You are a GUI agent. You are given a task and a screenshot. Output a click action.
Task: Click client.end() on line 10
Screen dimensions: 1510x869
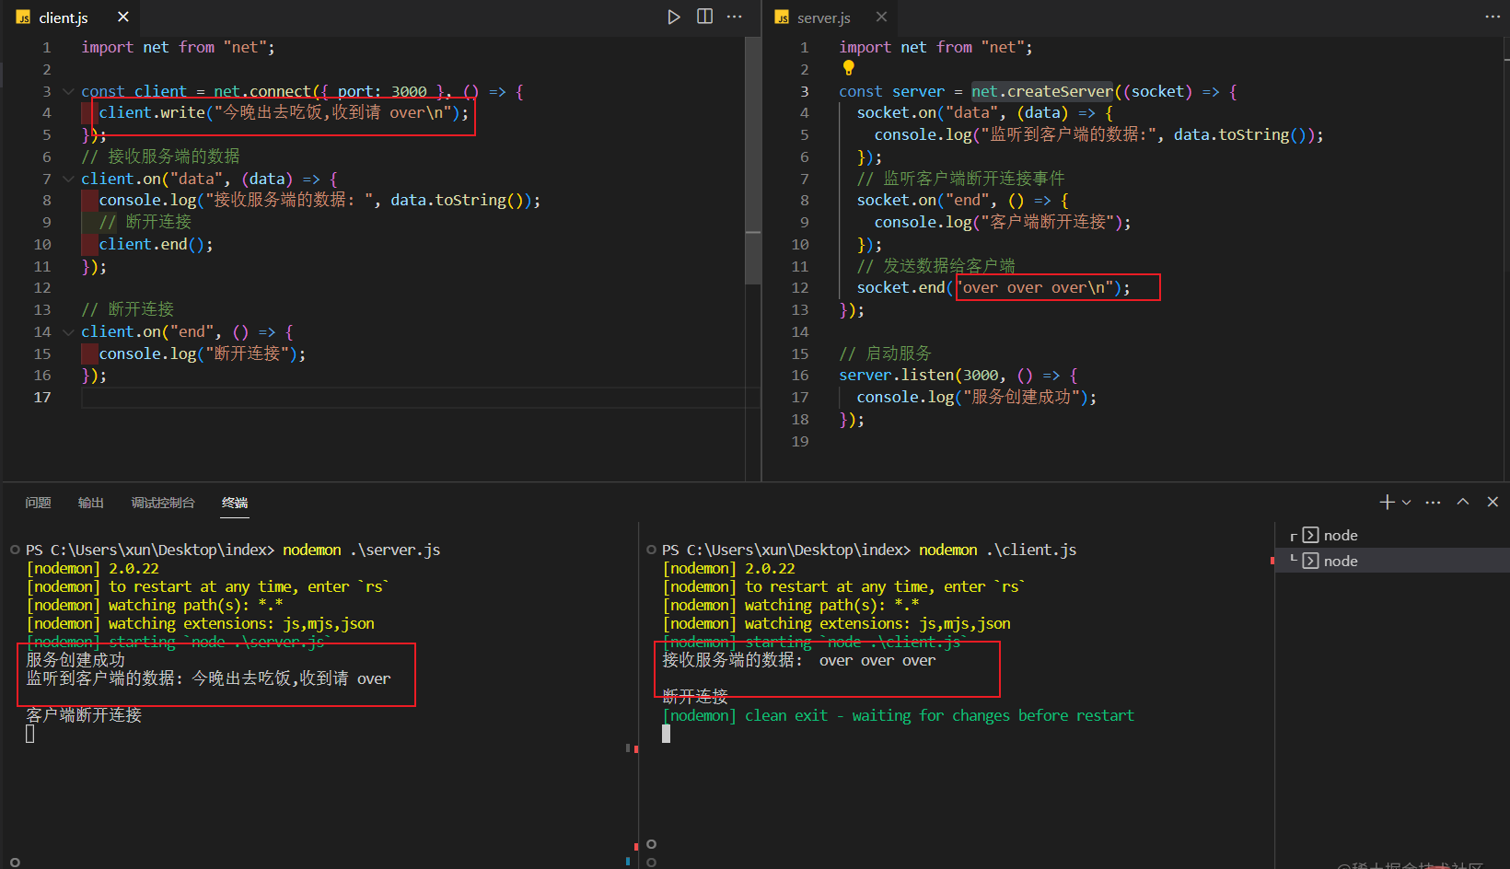156,244
